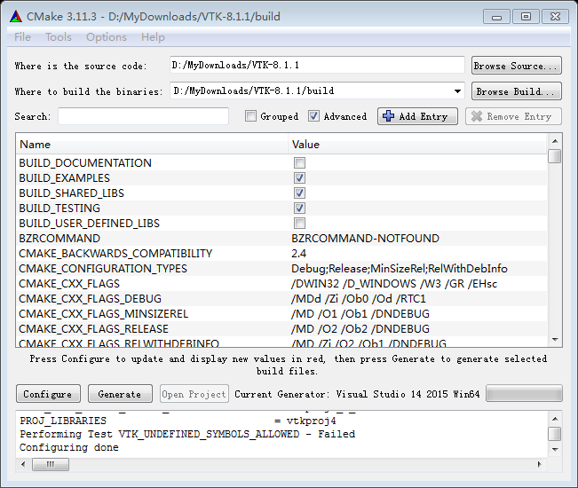This screenshot has width=578, height=488.
Task: Click output log scroll-down arrow
Action: tap(555, 449)
